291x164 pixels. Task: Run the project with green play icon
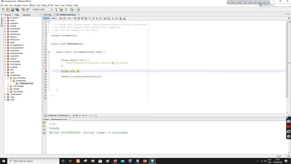coord(66,10)
